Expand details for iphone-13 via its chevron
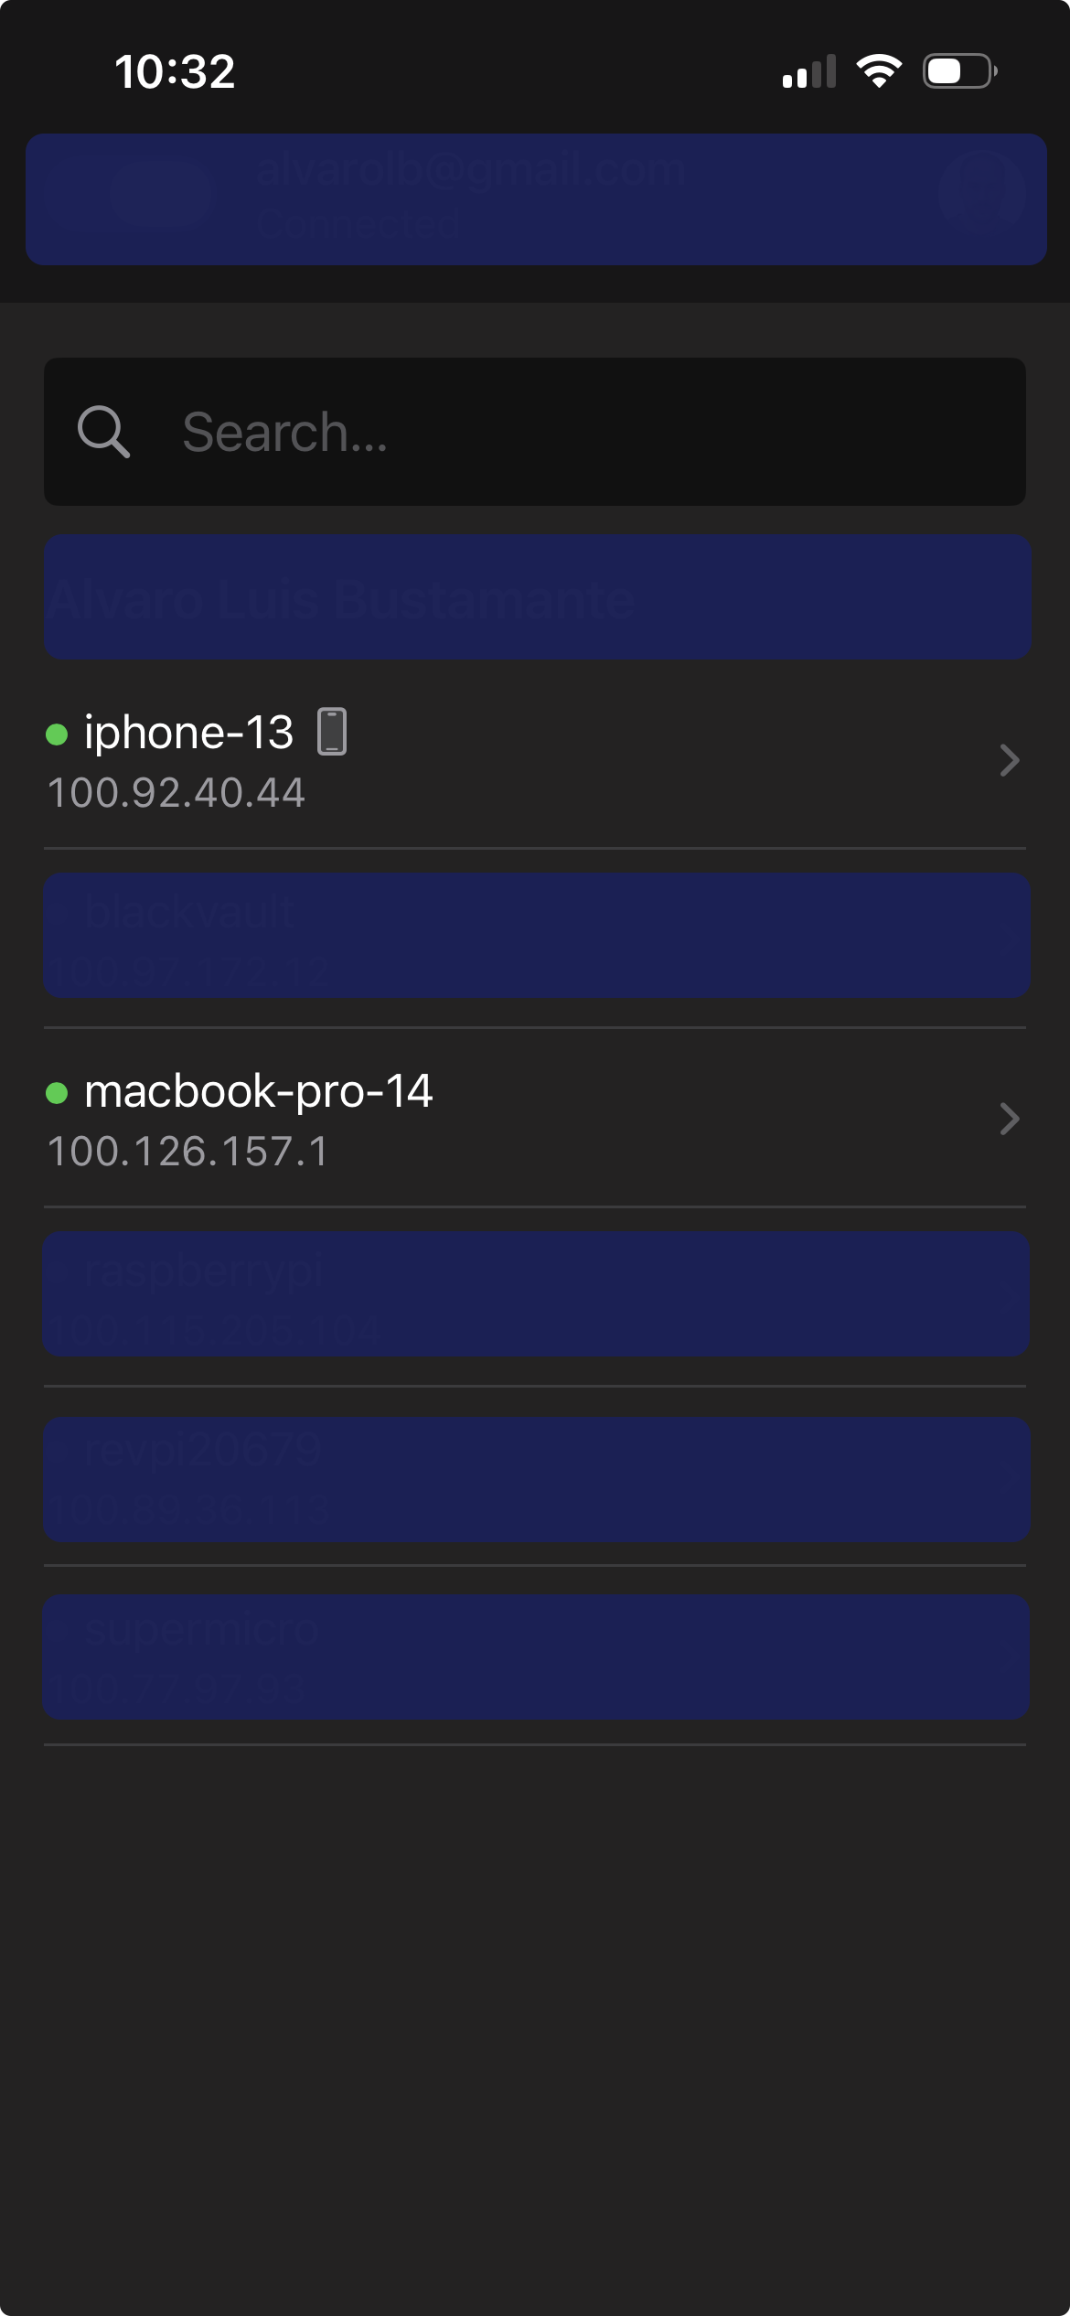This screenshot has width=1070, height=2316. (1009, 760)
